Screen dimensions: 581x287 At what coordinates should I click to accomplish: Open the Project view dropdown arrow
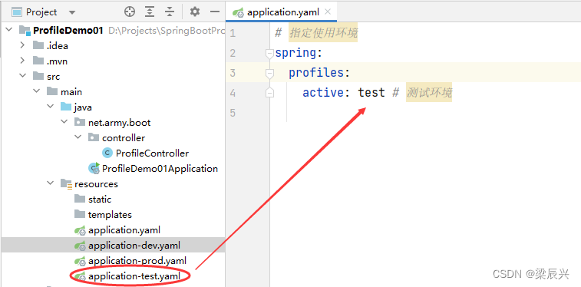[x=72, y=12]
